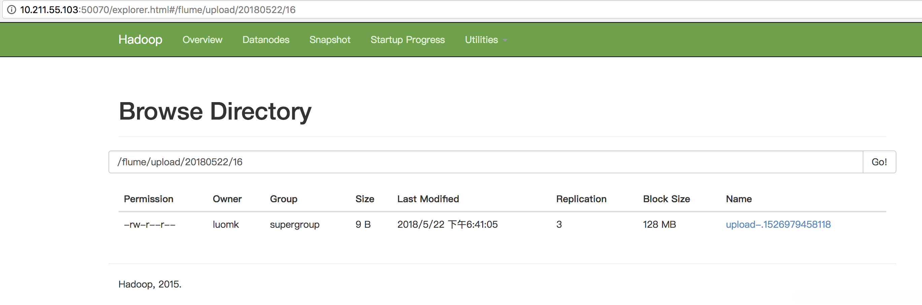Go to the Datanodes tab
Screen dimensions: 922x305
[x=266, y=40]
